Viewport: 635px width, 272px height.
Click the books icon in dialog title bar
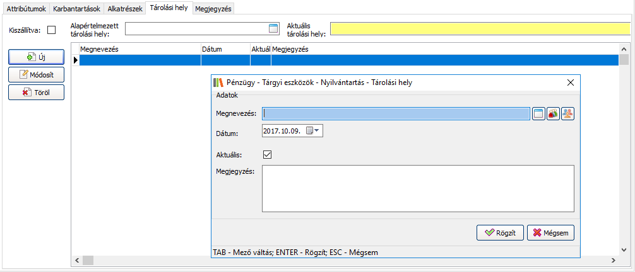[218, 82]
